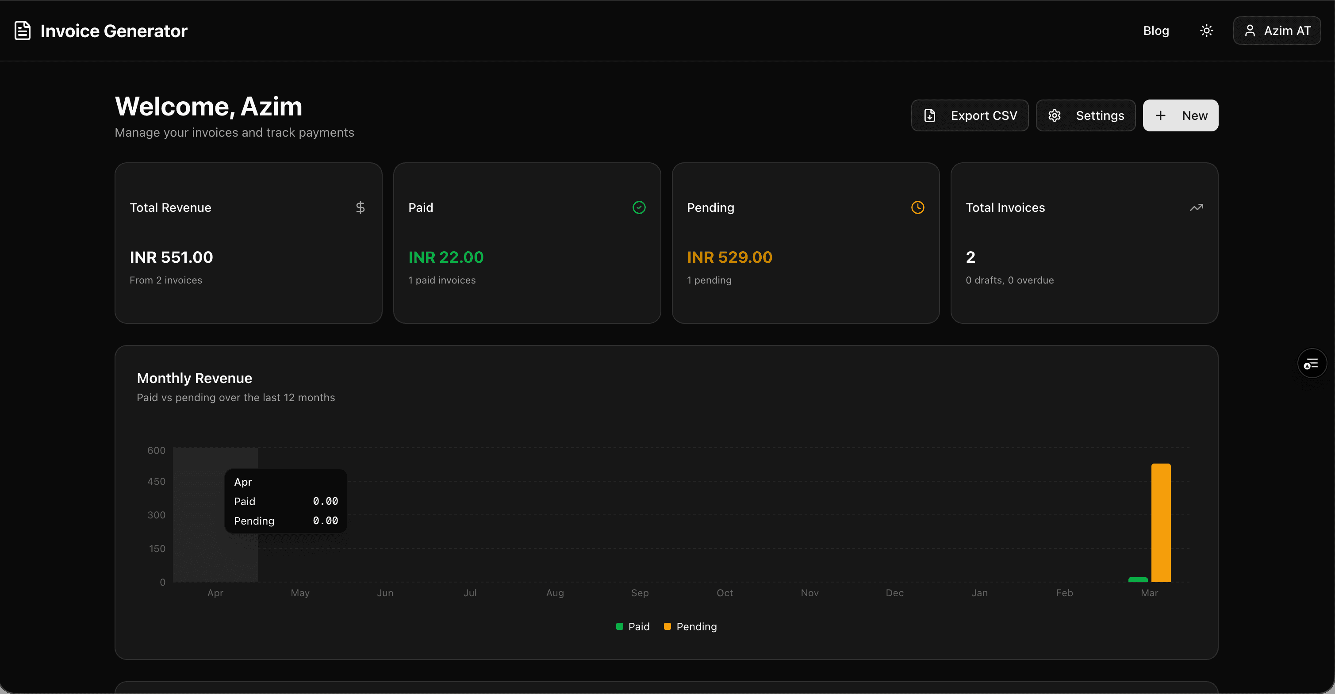The image size is (1335, 694).
Task: Open the Blog page
Action: pos(1156,31)
